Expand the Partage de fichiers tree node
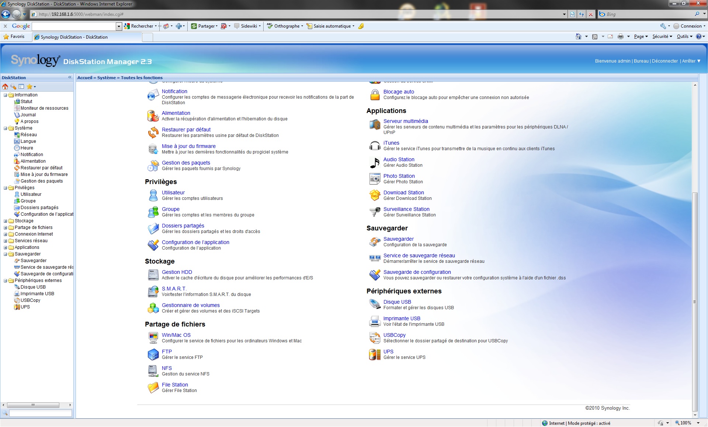 [x=6, y=227]
